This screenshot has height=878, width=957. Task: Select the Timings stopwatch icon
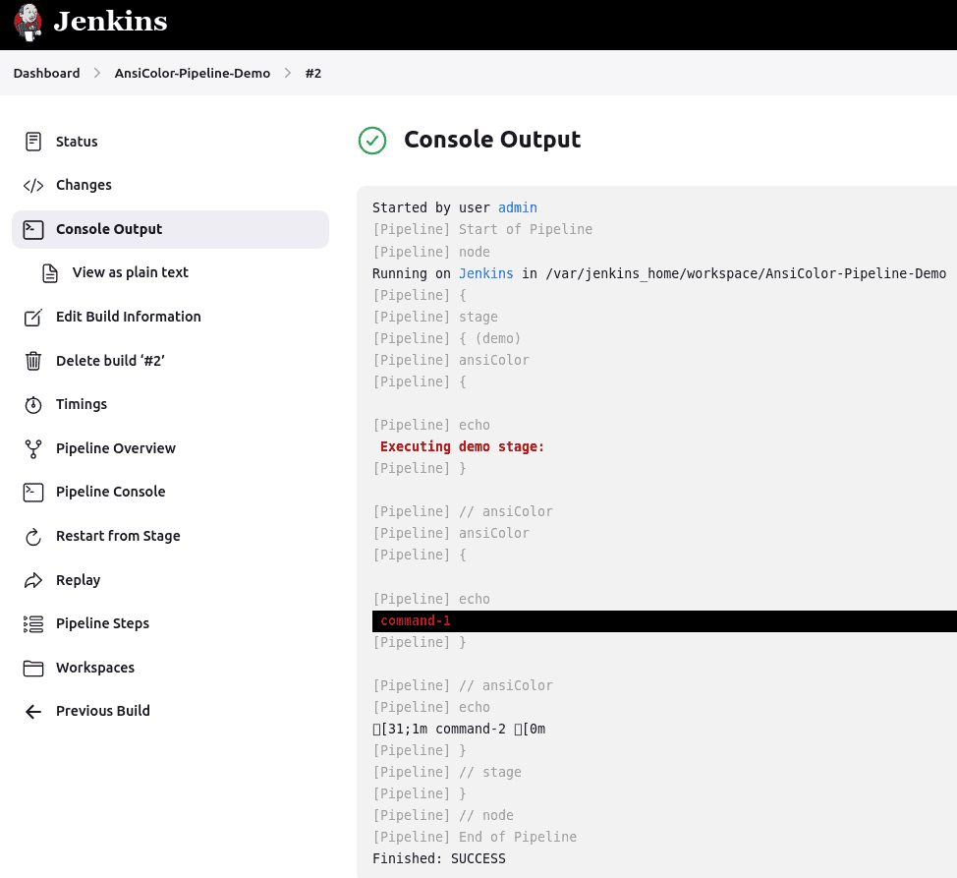(x=32, y=404)
